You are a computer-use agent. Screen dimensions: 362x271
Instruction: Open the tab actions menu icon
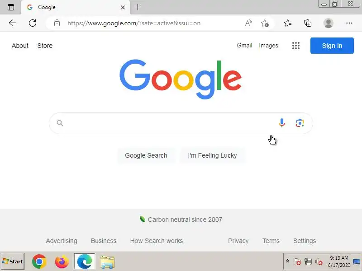[10, 7]
